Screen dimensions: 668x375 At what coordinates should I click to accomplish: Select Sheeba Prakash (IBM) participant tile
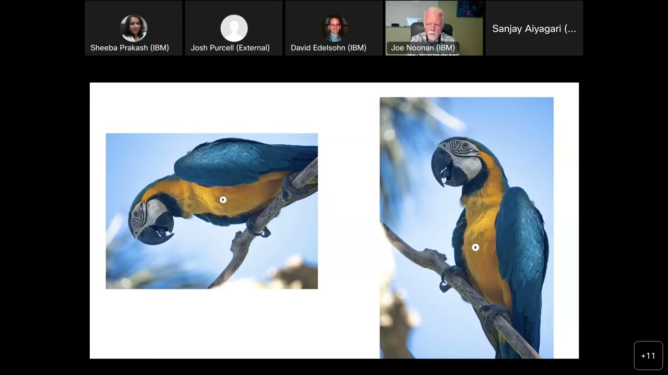point(134,28)
